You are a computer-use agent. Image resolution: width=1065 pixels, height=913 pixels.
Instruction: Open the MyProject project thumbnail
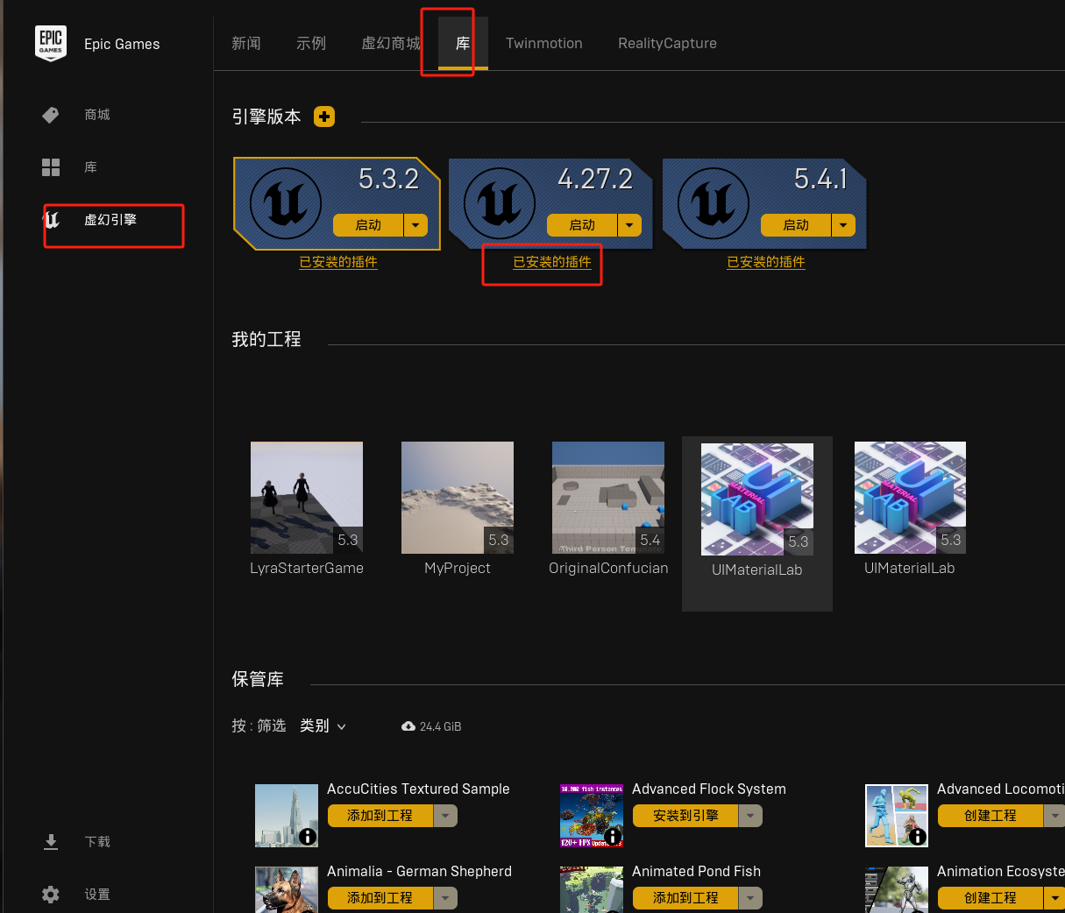tap(458, 498)
